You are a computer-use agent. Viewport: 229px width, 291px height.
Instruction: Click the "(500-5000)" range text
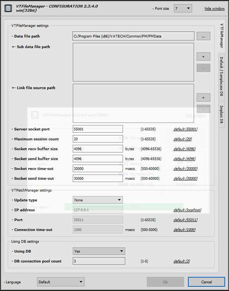pyautogui.click(x=149, y=230)
